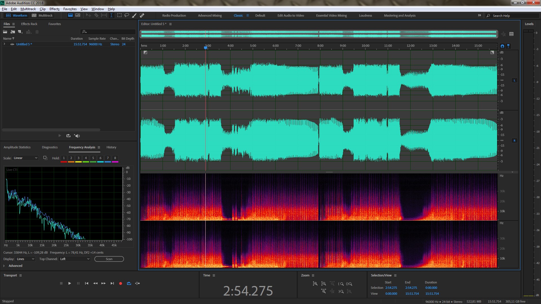Screen dimensions: 541x304
Task: Toggle the Spectral Frequency Display view
Action: coord(70,15)
